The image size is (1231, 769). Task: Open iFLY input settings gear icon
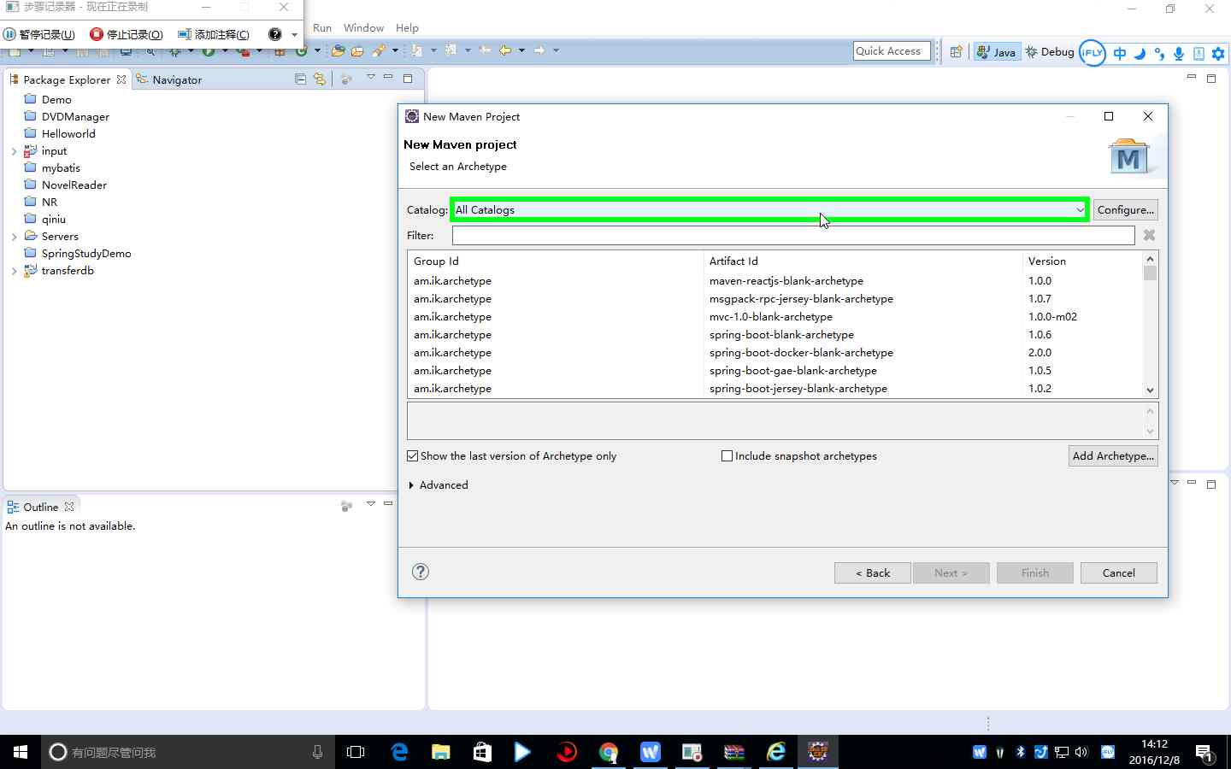[1218, 53]
